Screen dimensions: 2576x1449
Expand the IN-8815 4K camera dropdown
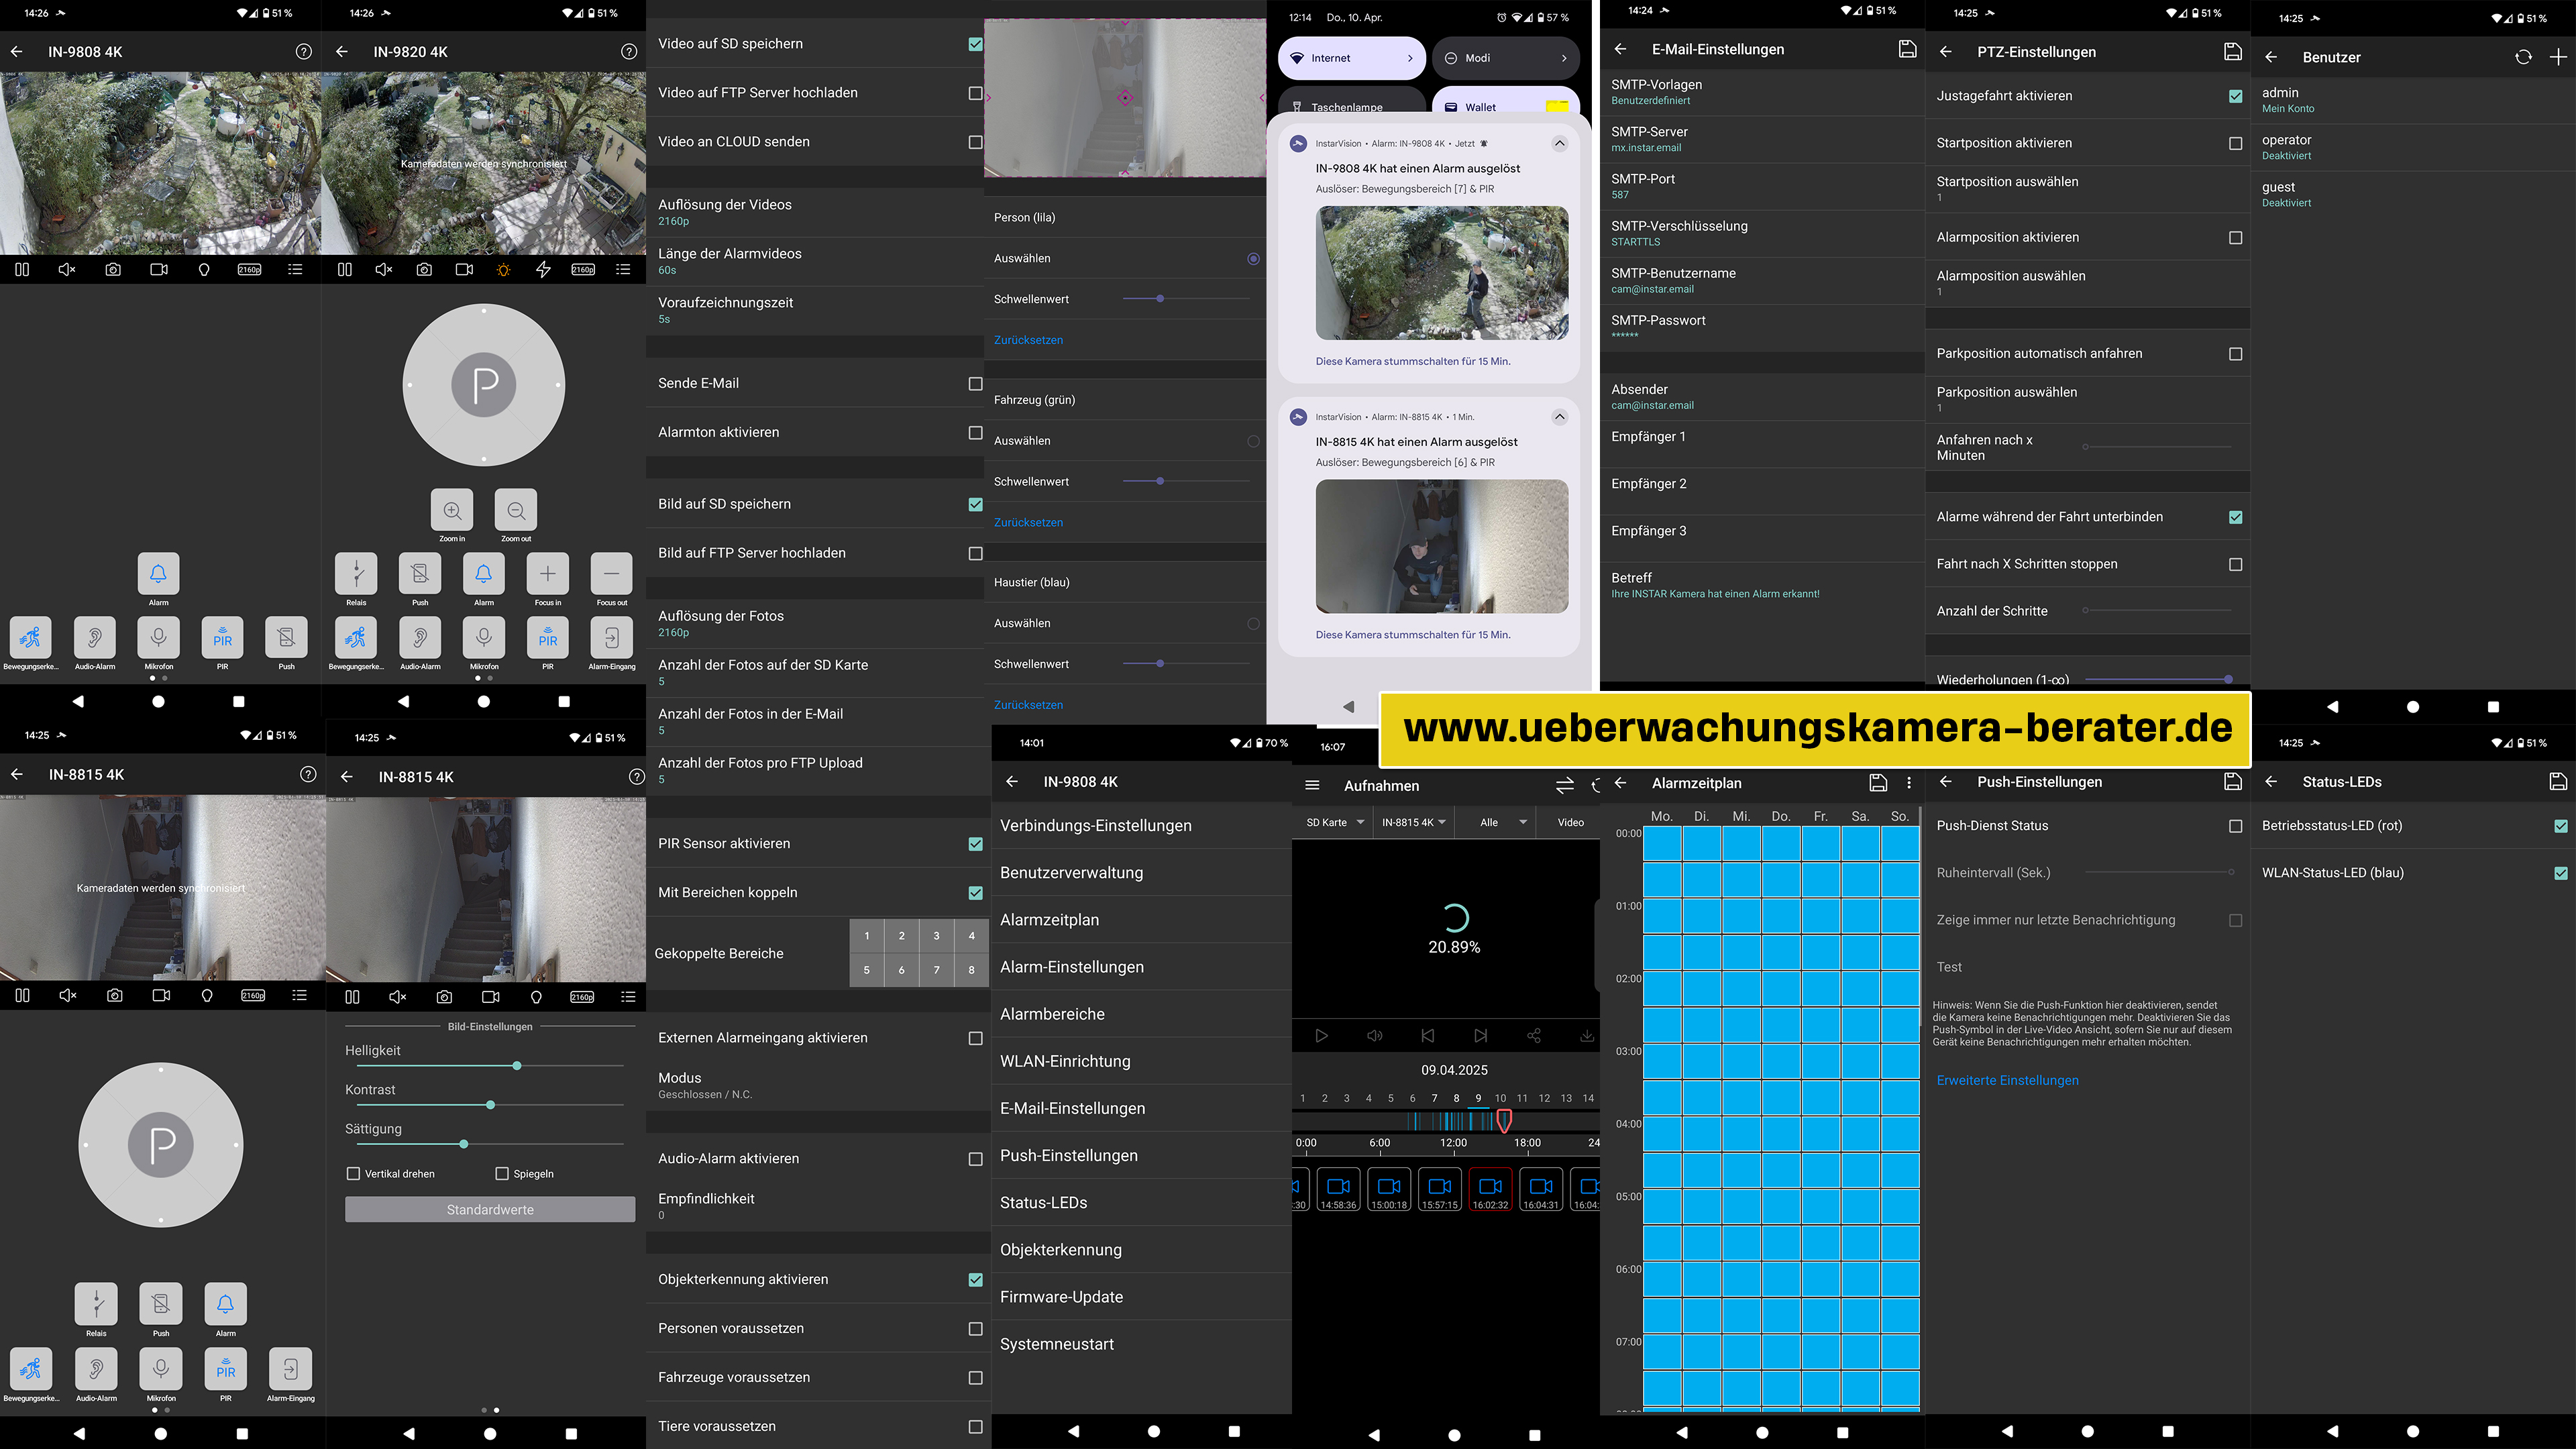(x=1414, y=822)
